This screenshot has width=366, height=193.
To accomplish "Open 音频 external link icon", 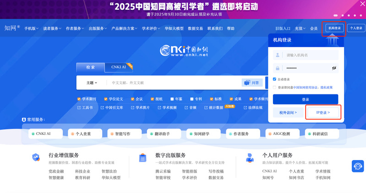I will [x=186, y=107].
